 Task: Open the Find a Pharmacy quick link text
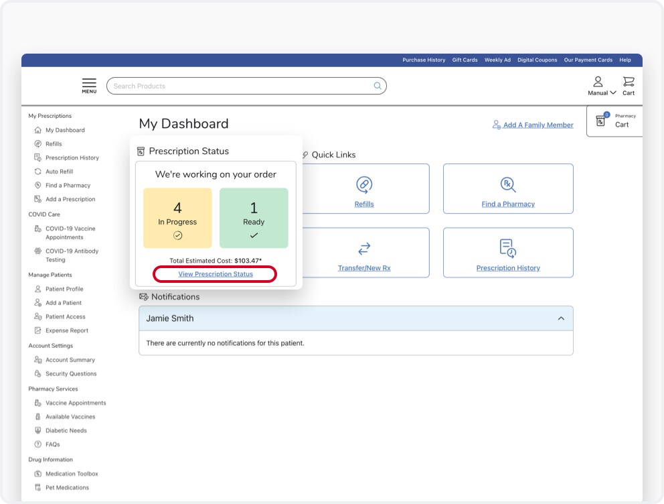tap(508, 204)
